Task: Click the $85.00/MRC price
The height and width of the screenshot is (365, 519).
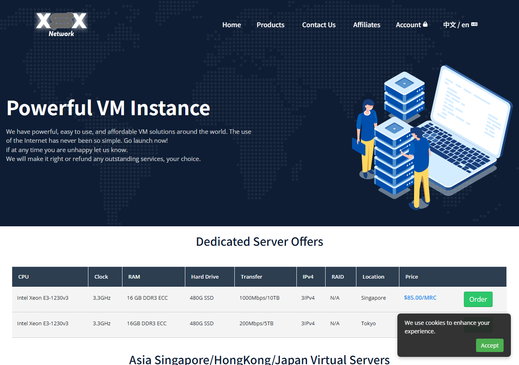Action: (420, 298)
